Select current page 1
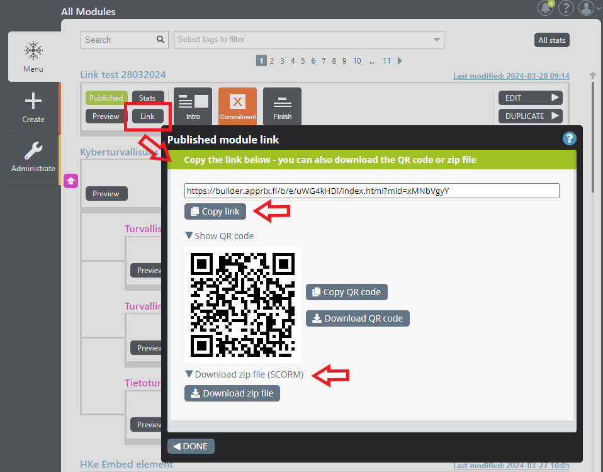This screenshot has height=472, width=603. point(261,60)
